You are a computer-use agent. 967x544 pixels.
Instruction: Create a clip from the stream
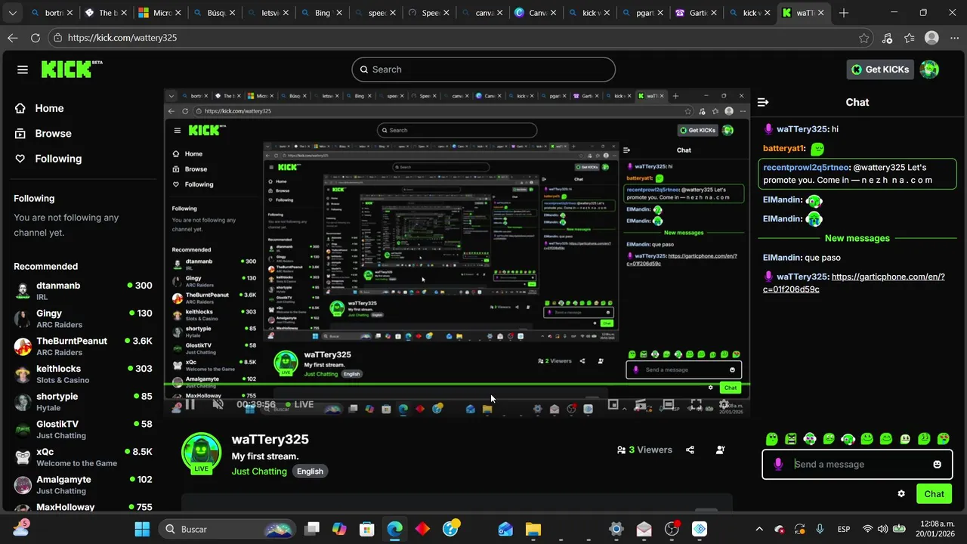[640, 405]
